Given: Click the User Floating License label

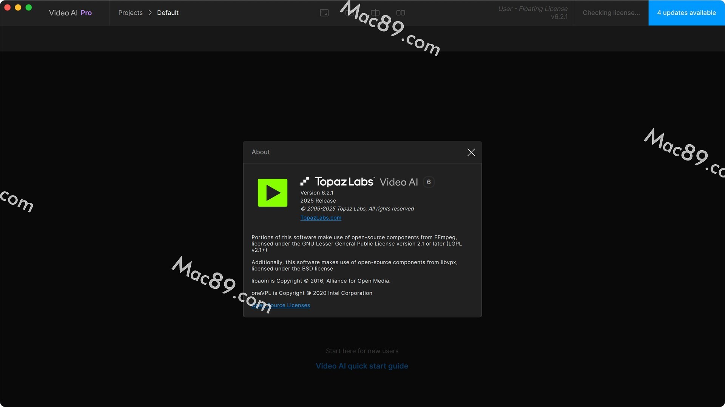Looking at the screenshot, I should click(x=532, y=9).
